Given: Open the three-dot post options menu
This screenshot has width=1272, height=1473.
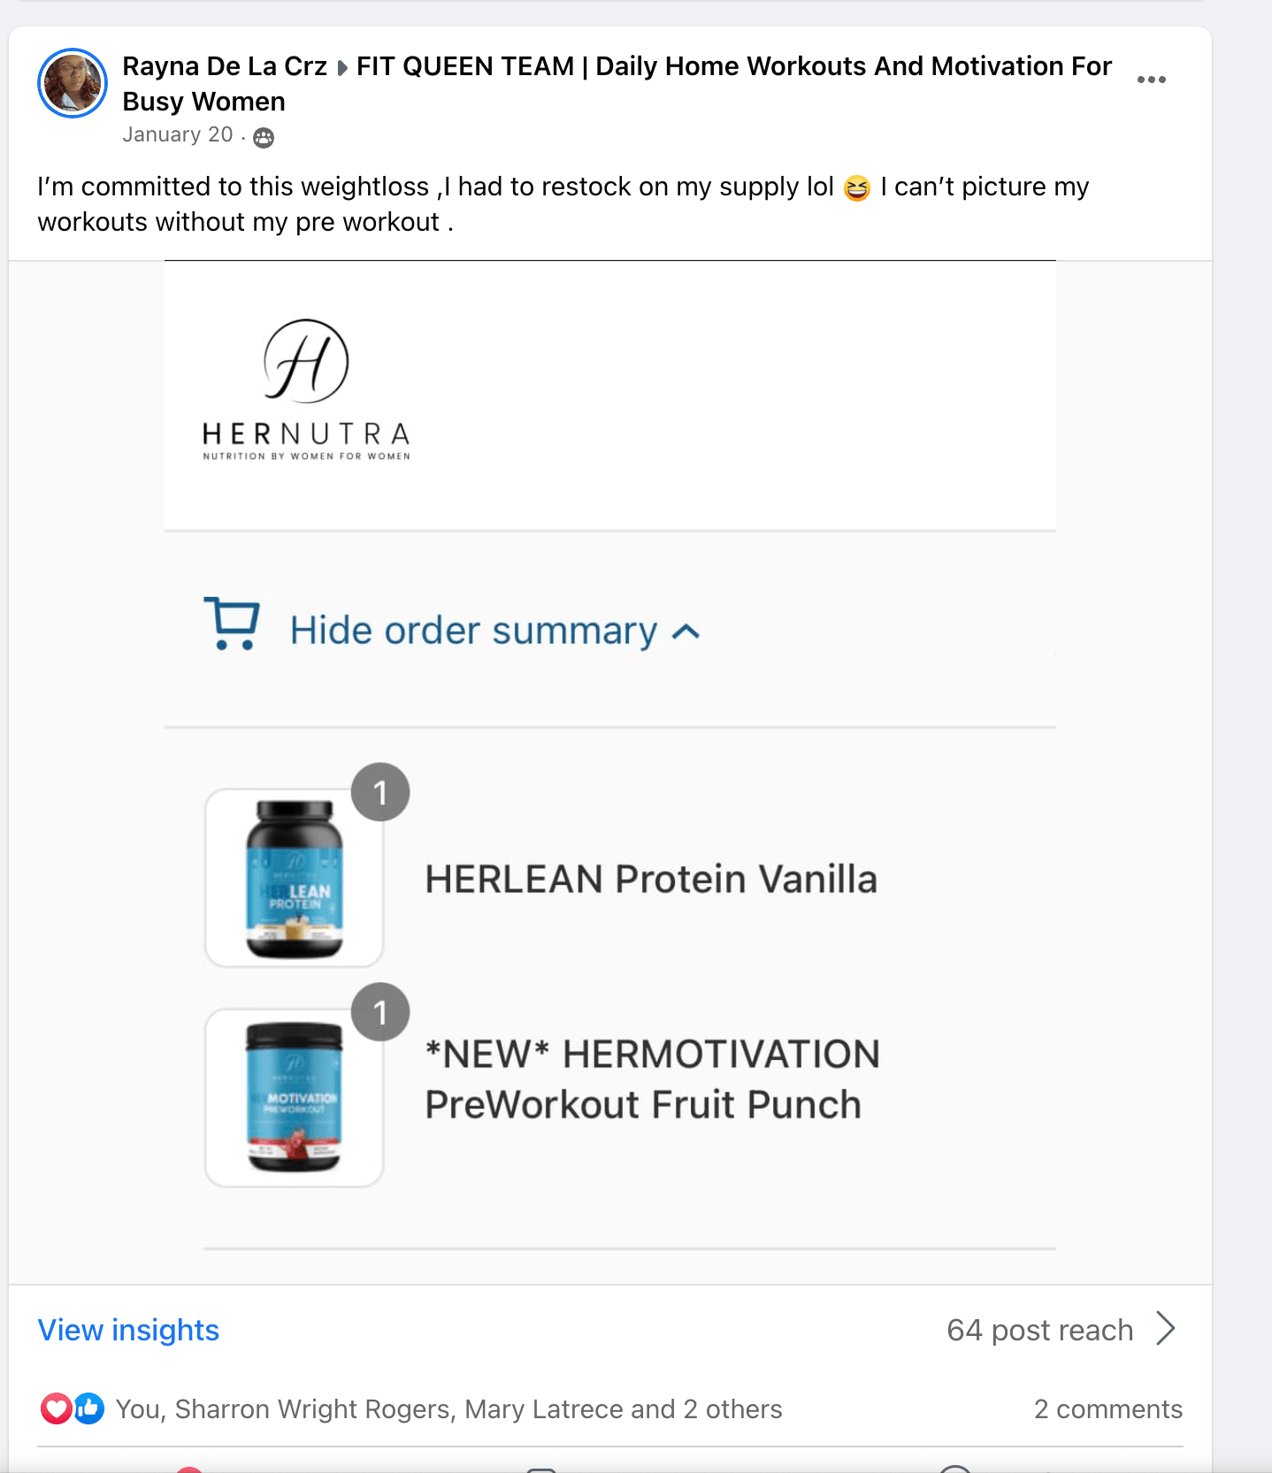Looking at the screenshot, I should coord(1151,80).
